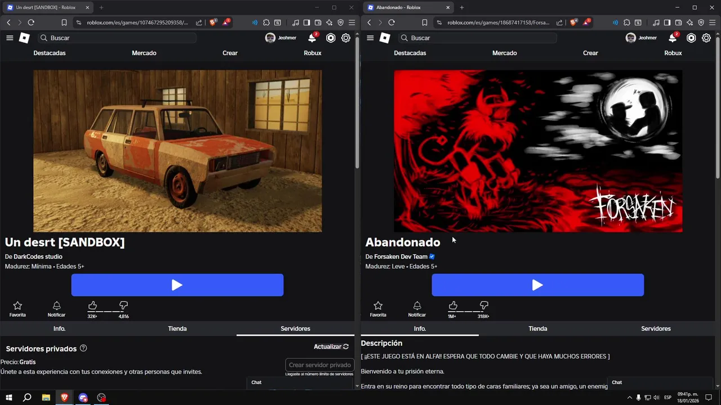The image size is (721, 405).
Task: Open Mercado in the left window navigation
Action: click(x=144, y=53)
